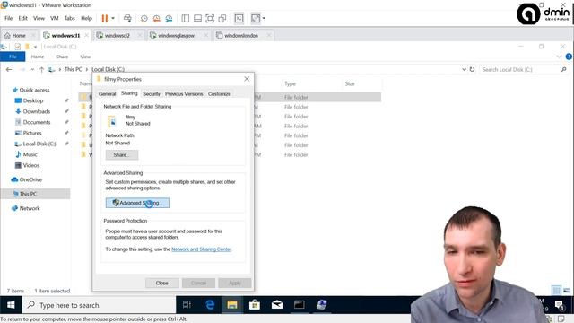
Task: Click the revert snapshot icon
Action: point(157,18)
